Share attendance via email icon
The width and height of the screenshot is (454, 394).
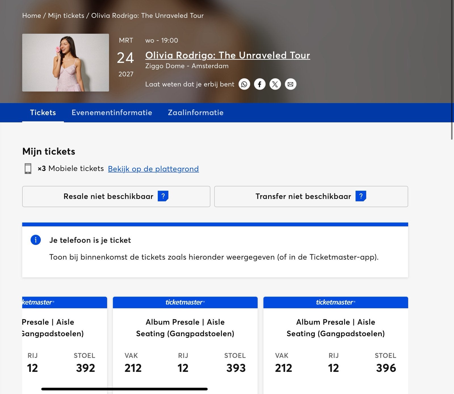291,84
